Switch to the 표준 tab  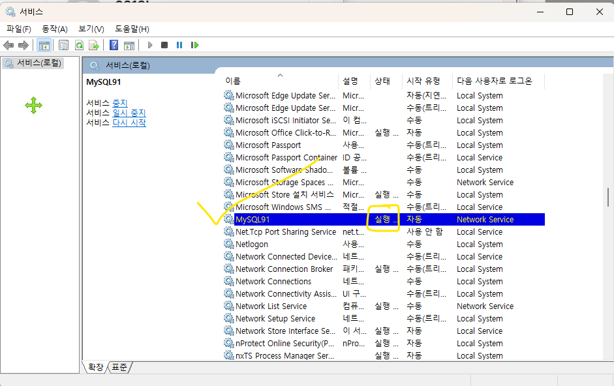(119, 367)
